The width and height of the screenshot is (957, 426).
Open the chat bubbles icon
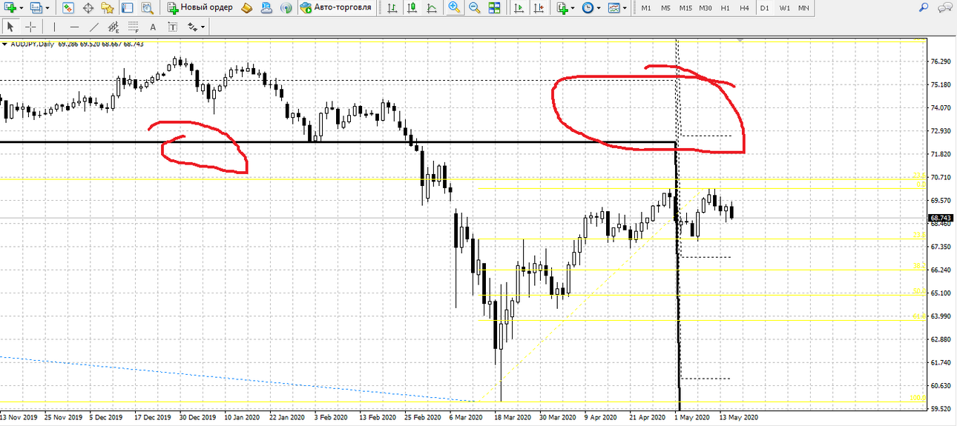pos(944,7)
